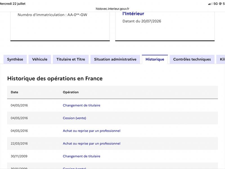Click the Historique des opérations en France heading
Screen dimensions: 225x169
click(55, 79)
